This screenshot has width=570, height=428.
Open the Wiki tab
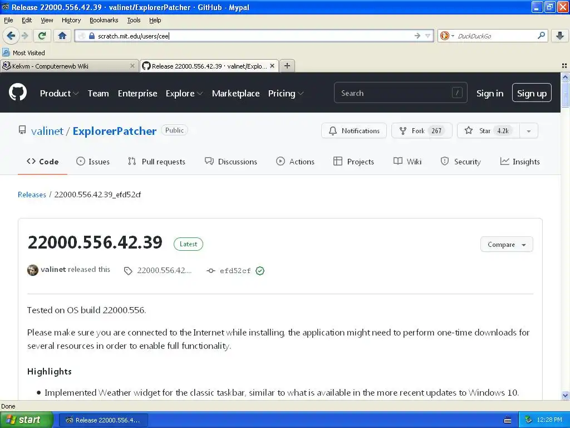(x=407, y=162)
